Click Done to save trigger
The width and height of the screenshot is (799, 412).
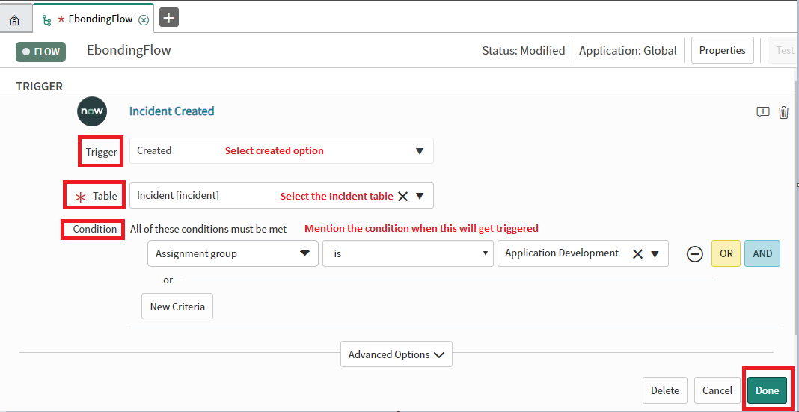768,390
